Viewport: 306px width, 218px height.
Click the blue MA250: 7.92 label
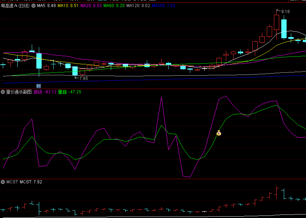[163, 6]
